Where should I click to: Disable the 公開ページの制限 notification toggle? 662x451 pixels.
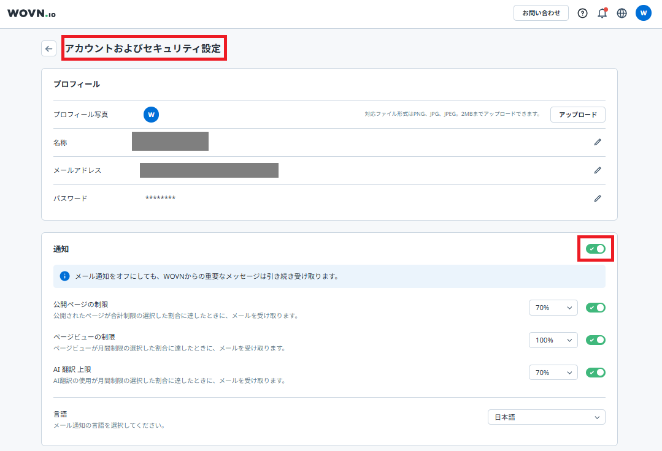pyautogui.click(x=595, y=307)
